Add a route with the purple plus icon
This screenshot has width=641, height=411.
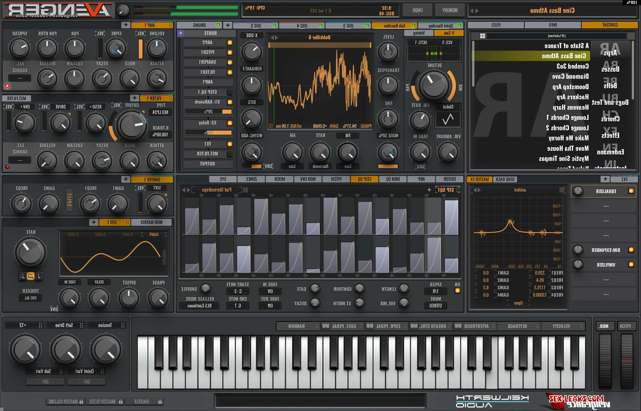[x=181, y=33]
